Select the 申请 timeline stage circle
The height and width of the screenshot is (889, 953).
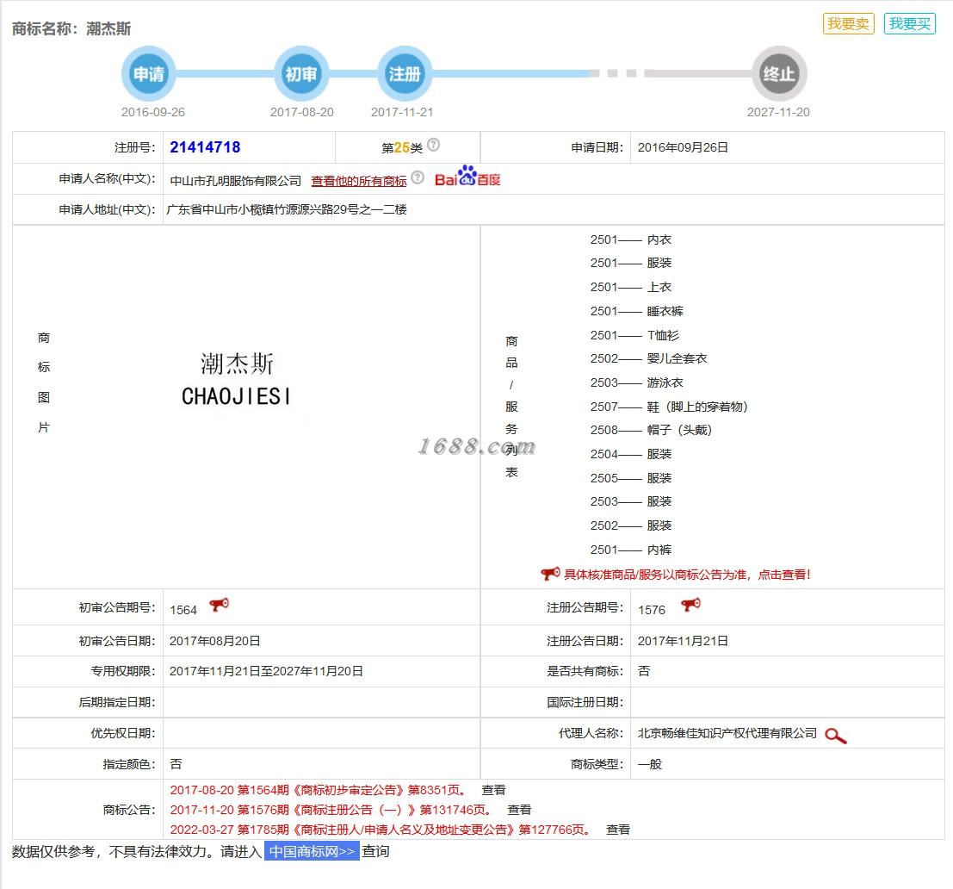[x=149, y=73]
